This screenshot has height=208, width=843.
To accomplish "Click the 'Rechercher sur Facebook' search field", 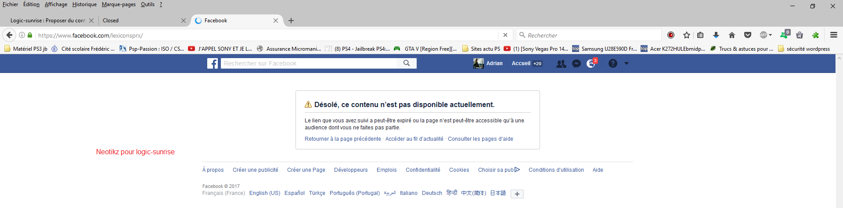I will coord(308,63).
